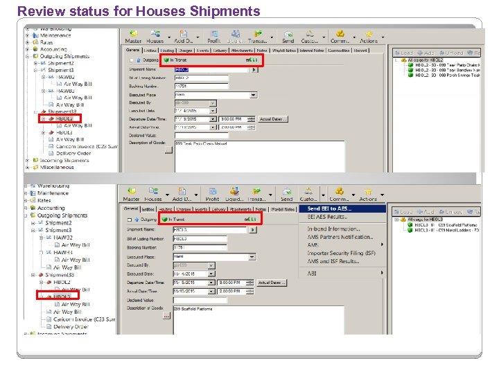The width and height of the screenshot is (499, 374).
Task: Click the Declared Value field in HBOL3 window
Action: 200,300
